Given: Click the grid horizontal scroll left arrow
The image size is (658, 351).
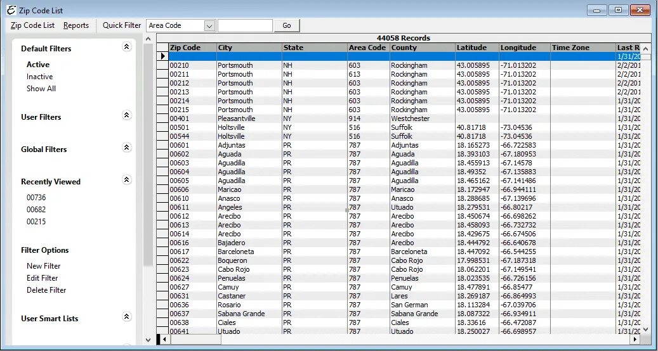Looking at the screenshot, I should click(164, 339).
